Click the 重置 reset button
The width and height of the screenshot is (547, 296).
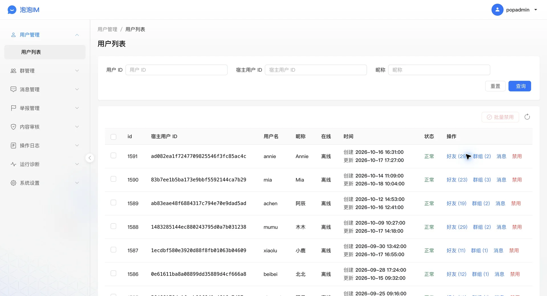(495, 86)
